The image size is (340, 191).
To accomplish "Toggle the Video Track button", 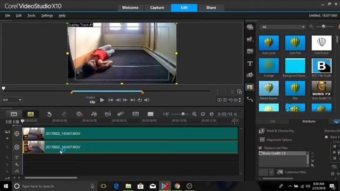I will click(16, 134).
